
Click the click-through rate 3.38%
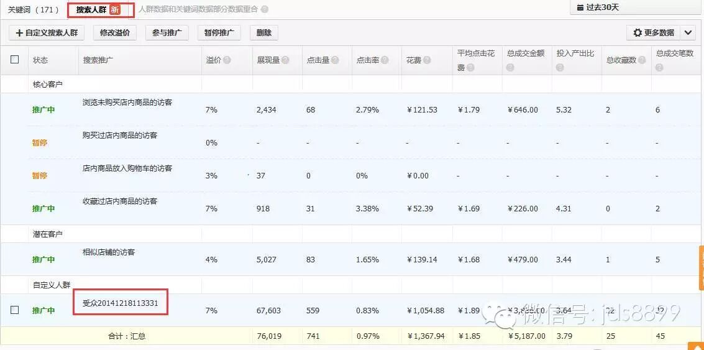click(367, 208)
